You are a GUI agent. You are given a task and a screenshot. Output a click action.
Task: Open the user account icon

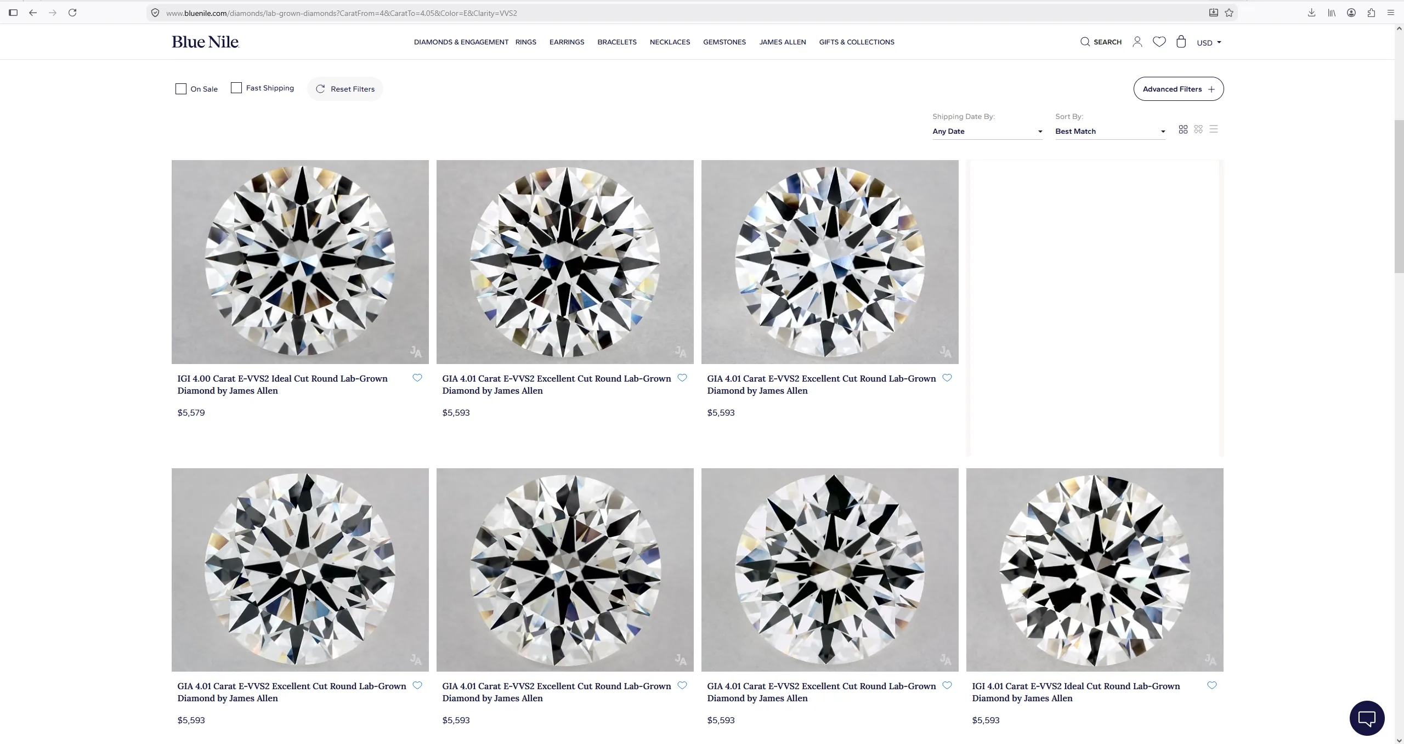point(1137,42)
